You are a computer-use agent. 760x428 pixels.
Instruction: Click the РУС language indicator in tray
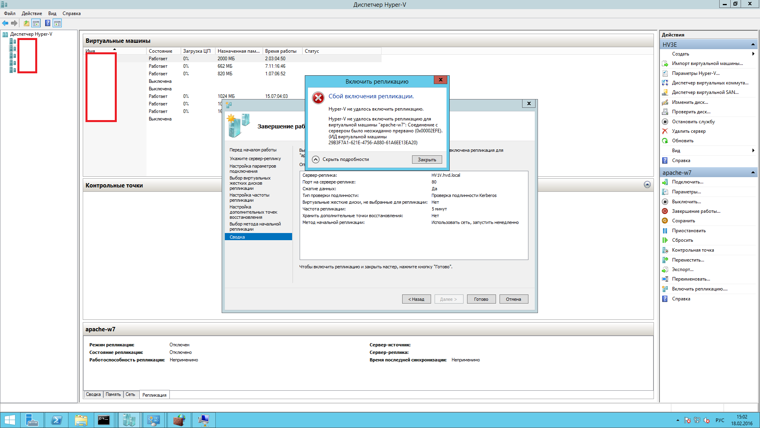click(x=720, y=420)
